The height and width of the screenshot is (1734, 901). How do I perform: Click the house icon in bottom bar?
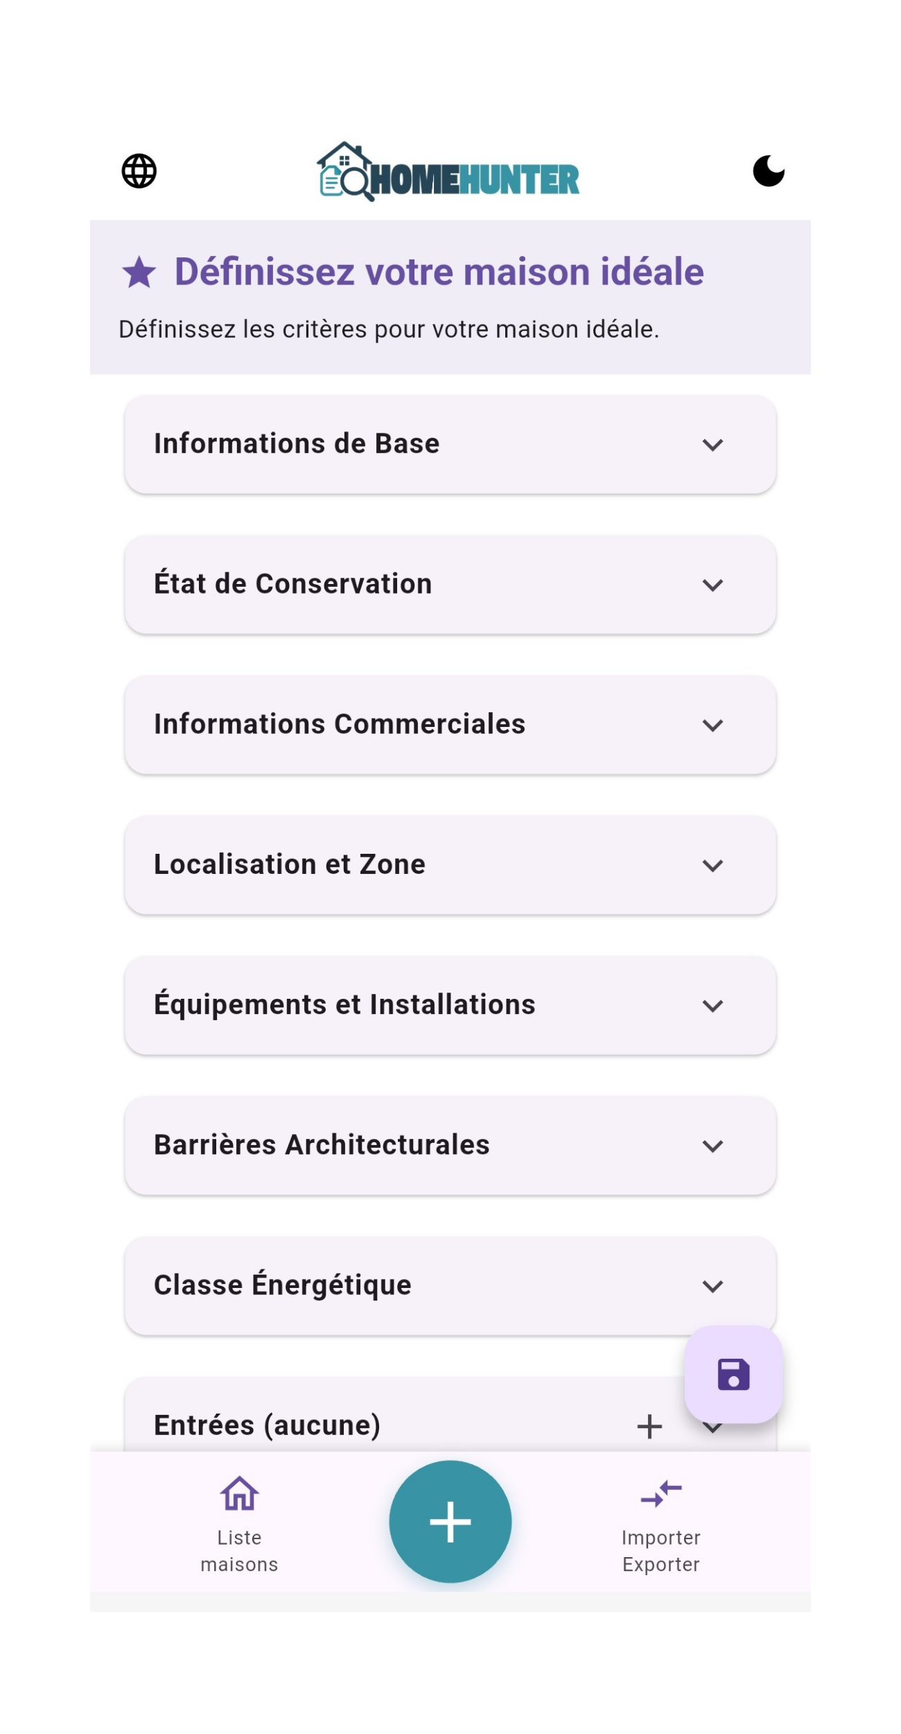(x=239, y=1493)
